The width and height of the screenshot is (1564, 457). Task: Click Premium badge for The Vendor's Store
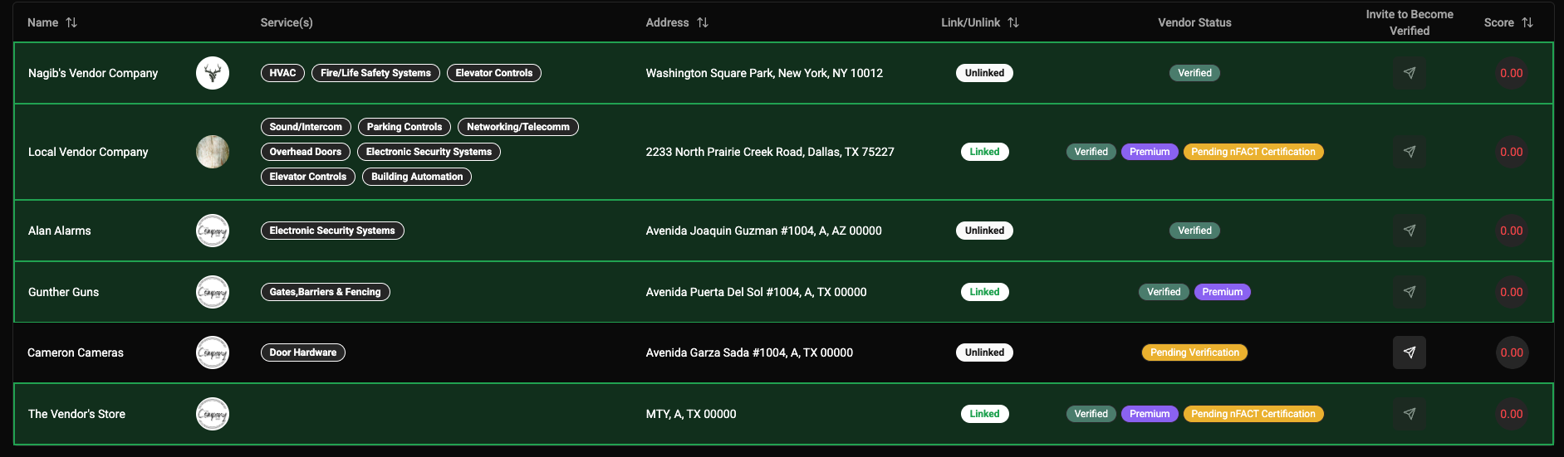(1150, 414)
